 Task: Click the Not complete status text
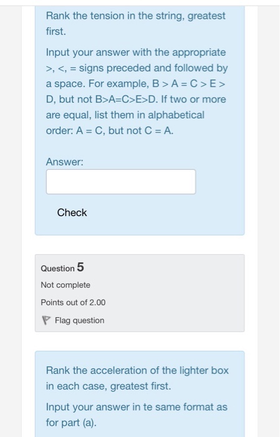click(65, 285)
